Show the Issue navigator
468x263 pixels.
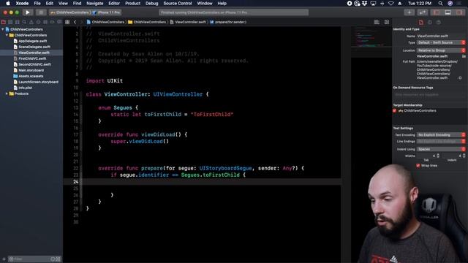click(31, 22)
